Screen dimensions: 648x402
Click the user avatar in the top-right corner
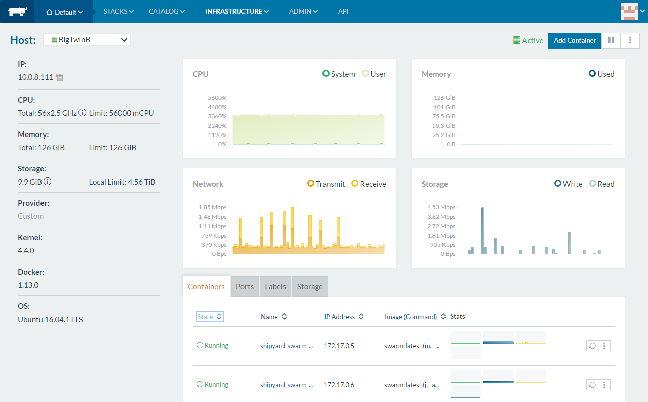(x=629, y=11)
